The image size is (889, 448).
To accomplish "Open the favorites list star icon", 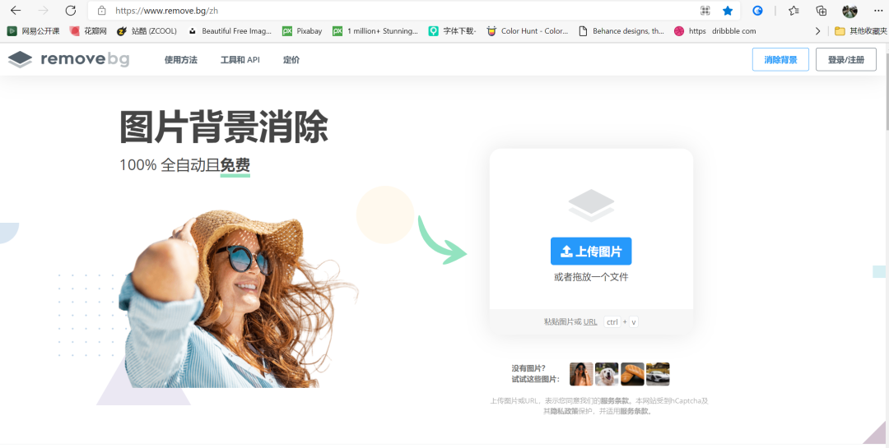I will click(x=794, y=10).
